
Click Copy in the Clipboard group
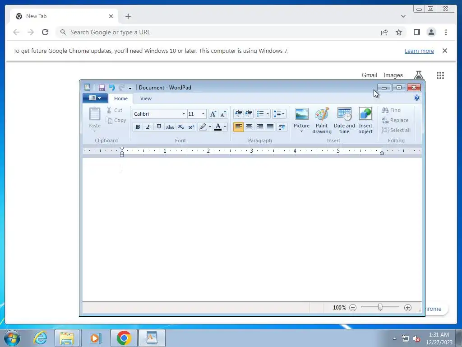point(116,120)
